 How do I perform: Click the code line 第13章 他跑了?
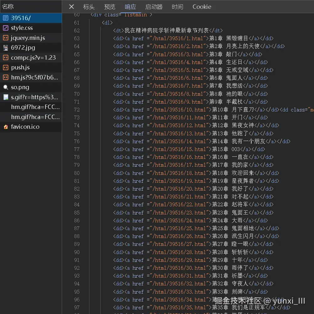click(x=193, y=133)
